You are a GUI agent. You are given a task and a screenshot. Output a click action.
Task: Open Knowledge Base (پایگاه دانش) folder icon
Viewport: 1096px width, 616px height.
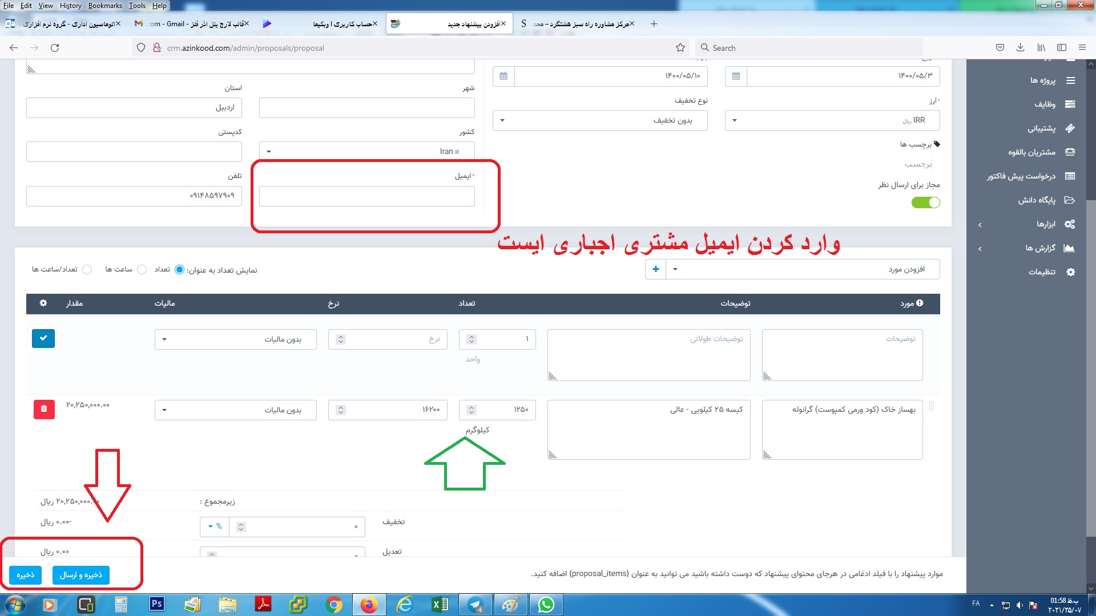[1070, 200]
